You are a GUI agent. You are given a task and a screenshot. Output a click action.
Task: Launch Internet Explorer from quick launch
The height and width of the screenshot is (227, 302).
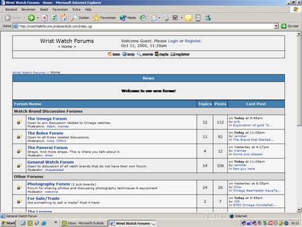coord(44,223)
